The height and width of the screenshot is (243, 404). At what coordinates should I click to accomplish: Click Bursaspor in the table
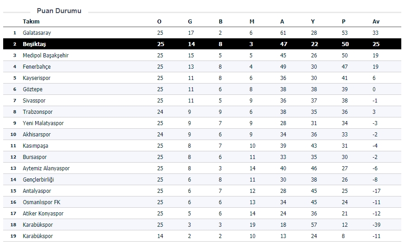[35, 157]
